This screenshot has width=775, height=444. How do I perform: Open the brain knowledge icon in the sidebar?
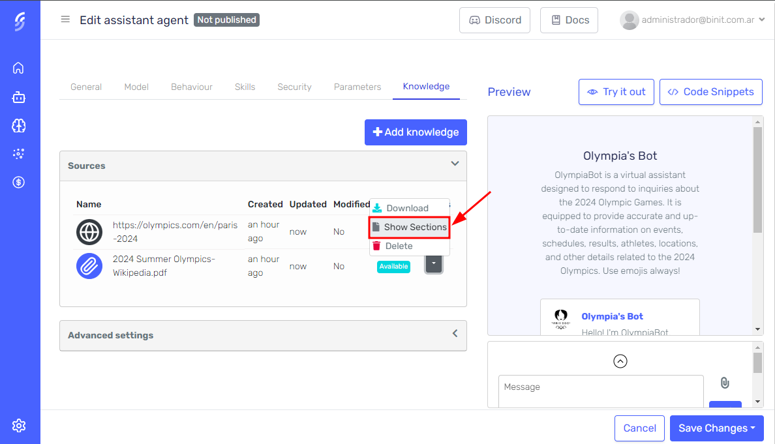tap(19, 126)
